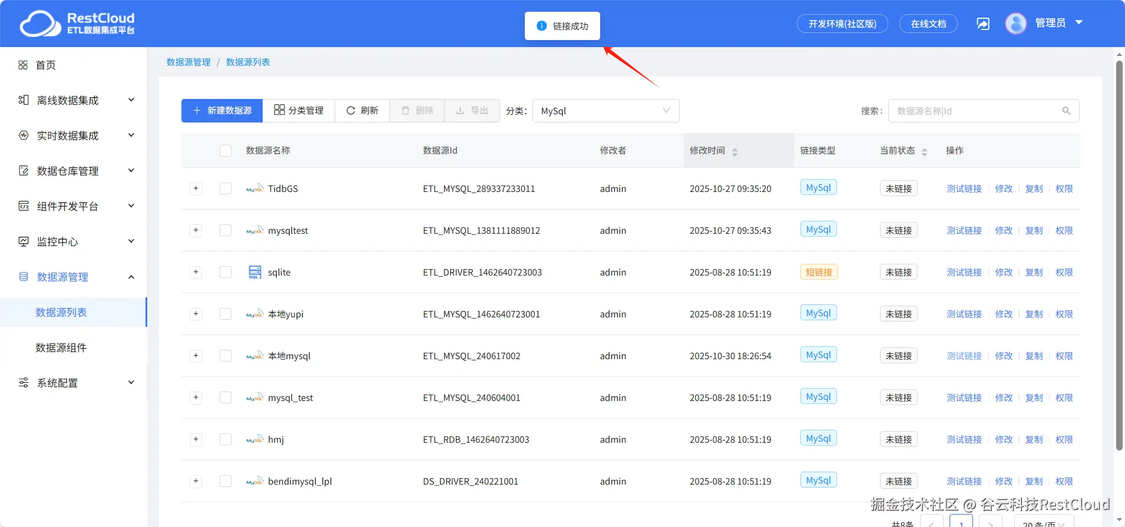This screenshot has height=527, width=1125.
Task: Open the share/export window icon in header
Action: [983, 24]
